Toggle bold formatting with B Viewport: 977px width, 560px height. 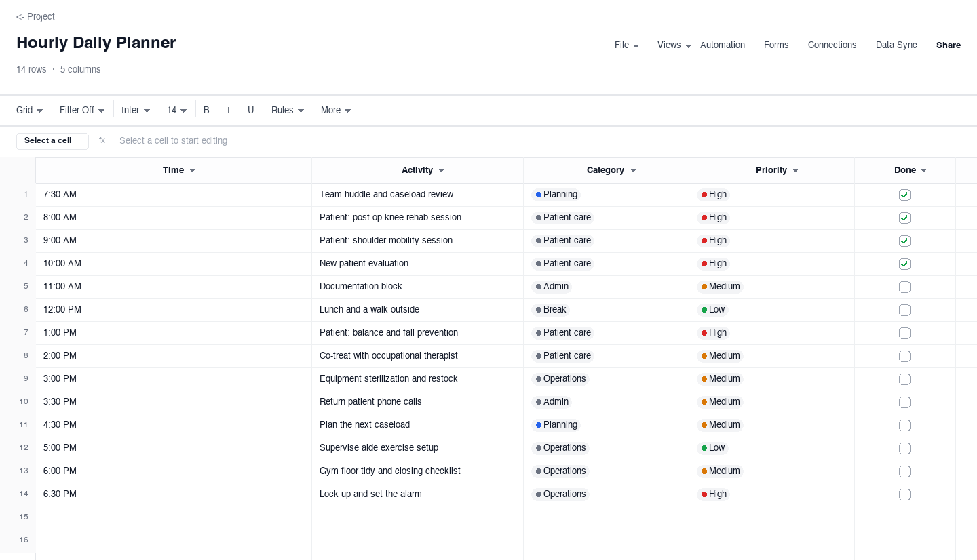pyautogui.click(x=206, y=110)
